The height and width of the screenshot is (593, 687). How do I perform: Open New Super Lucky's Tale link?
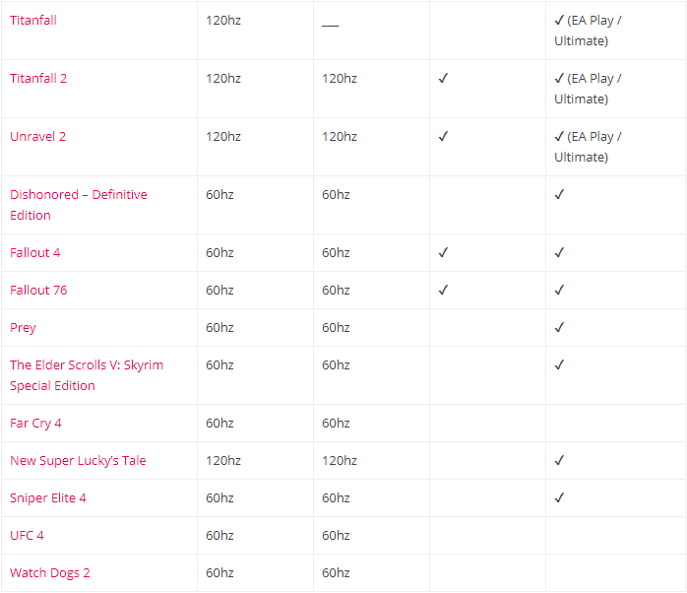(78, 461)
